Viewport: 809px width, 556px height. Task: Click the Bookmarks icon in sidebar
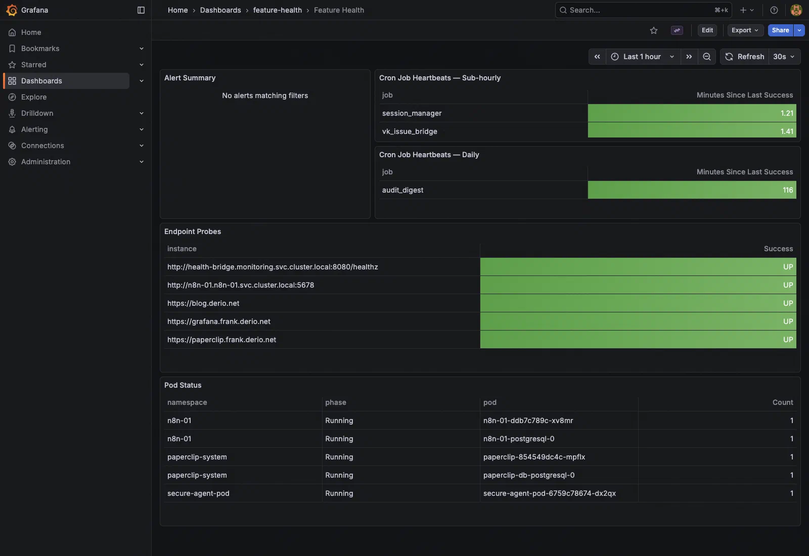click(x=12, y=49)
